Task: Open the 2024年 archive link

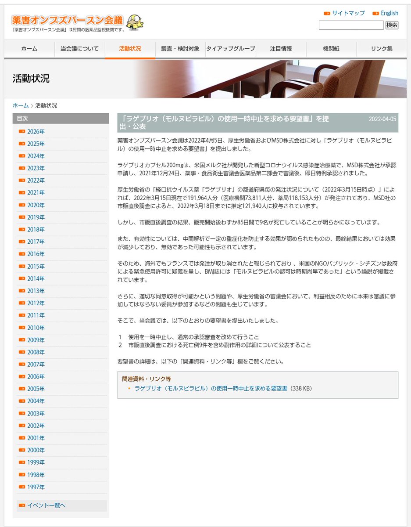Action: click(x=36, y=156)
